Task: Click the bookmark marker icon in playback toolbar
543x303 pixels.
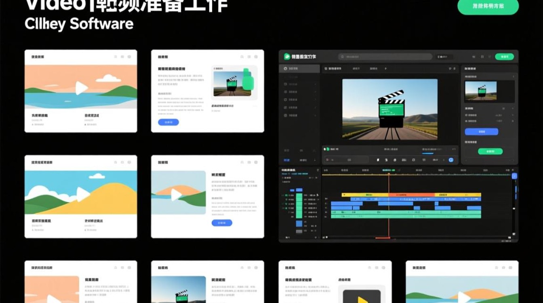Action: click(378, 160)
